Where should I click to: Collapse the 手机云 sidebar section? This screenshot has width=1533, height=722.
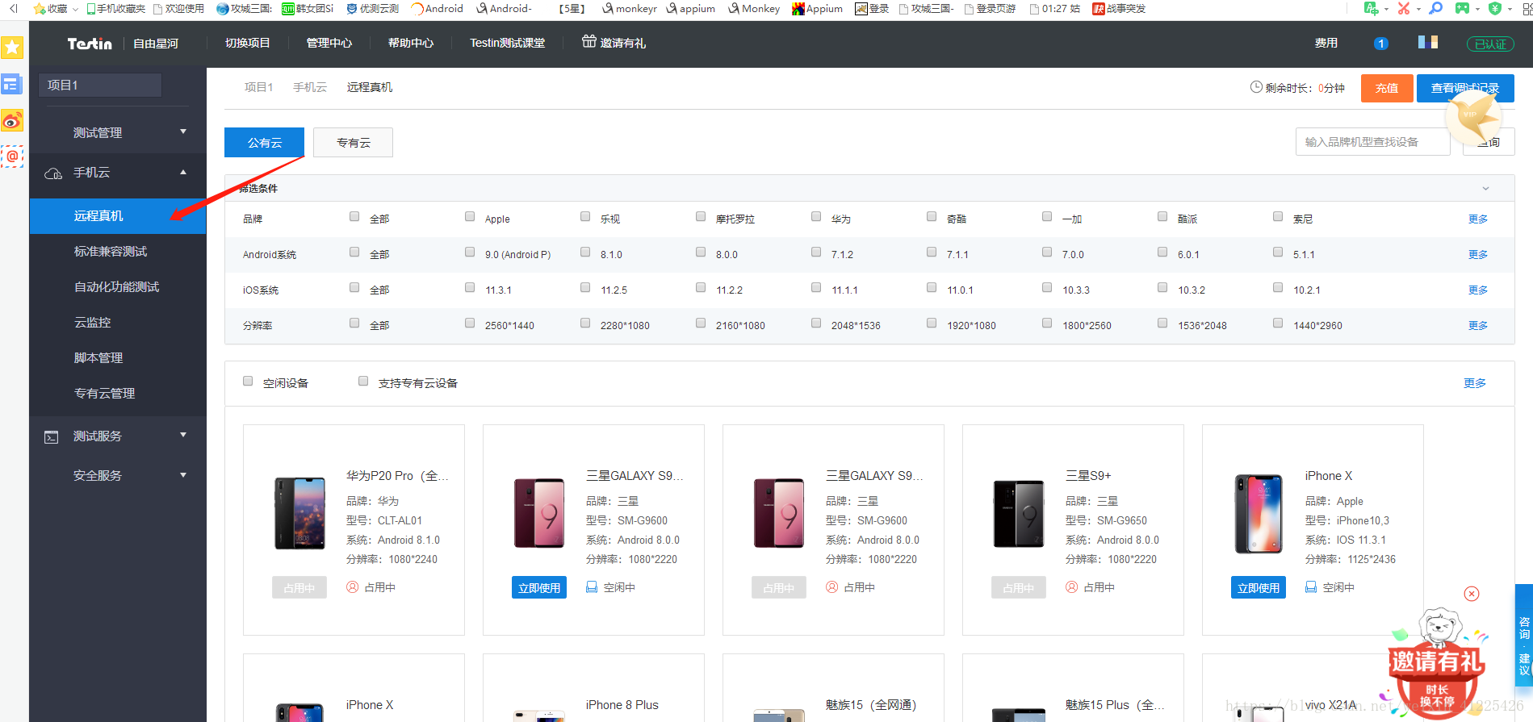pyautogui.click(x=118, y=173)
